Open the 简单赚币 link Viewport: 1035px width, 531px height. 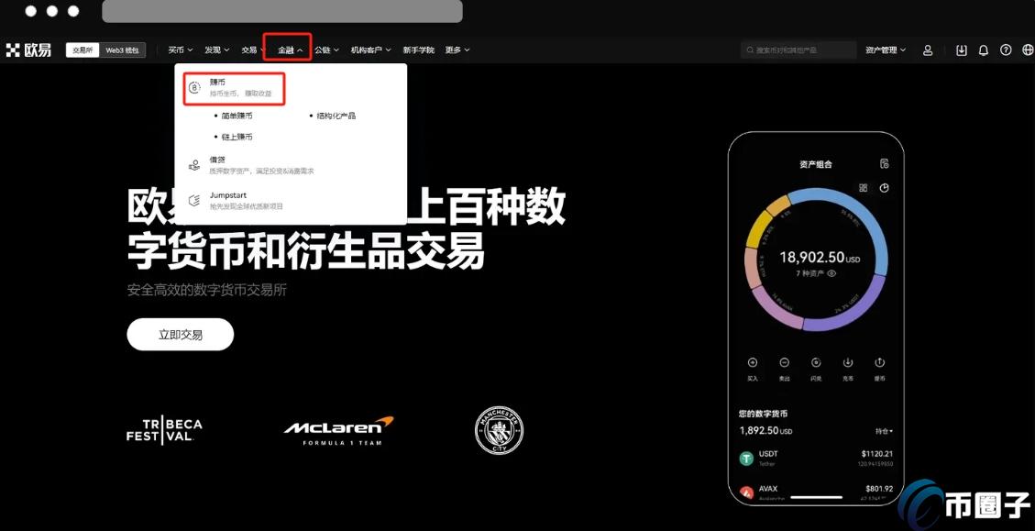[237, 116]
